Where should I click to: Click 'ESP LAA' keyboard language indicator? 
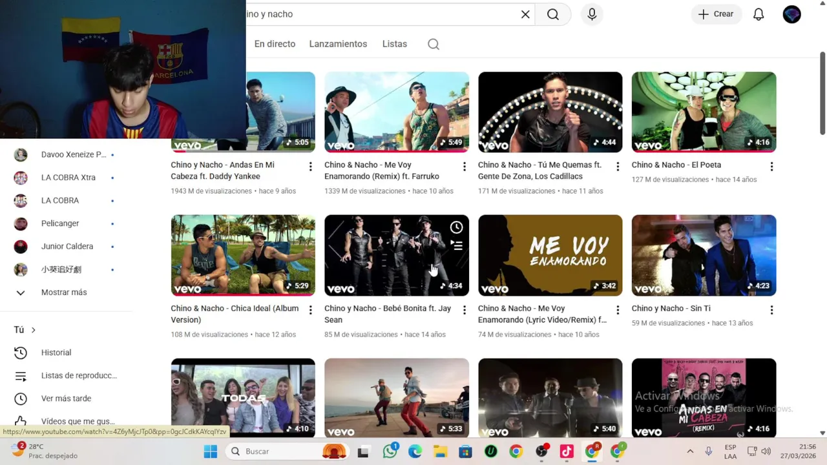pyautogui.click(x=730, y=451)
